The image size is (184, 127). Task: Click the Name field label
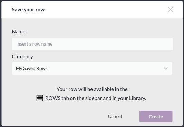coord(19,32)
